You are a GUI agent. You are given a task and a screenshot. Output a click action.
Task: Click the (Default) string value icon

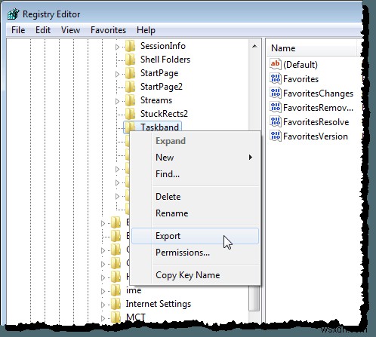(276, 64)
